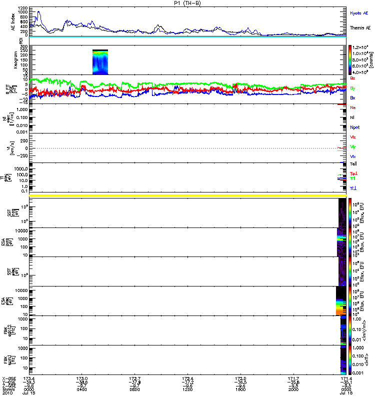Click the plot title P1 (TH-B)

[x=187, y=3]
